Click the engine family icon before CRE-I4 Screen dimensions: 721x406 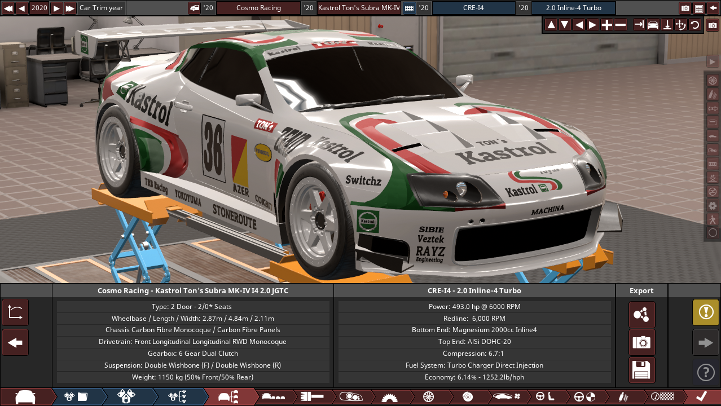pos(409,8)
